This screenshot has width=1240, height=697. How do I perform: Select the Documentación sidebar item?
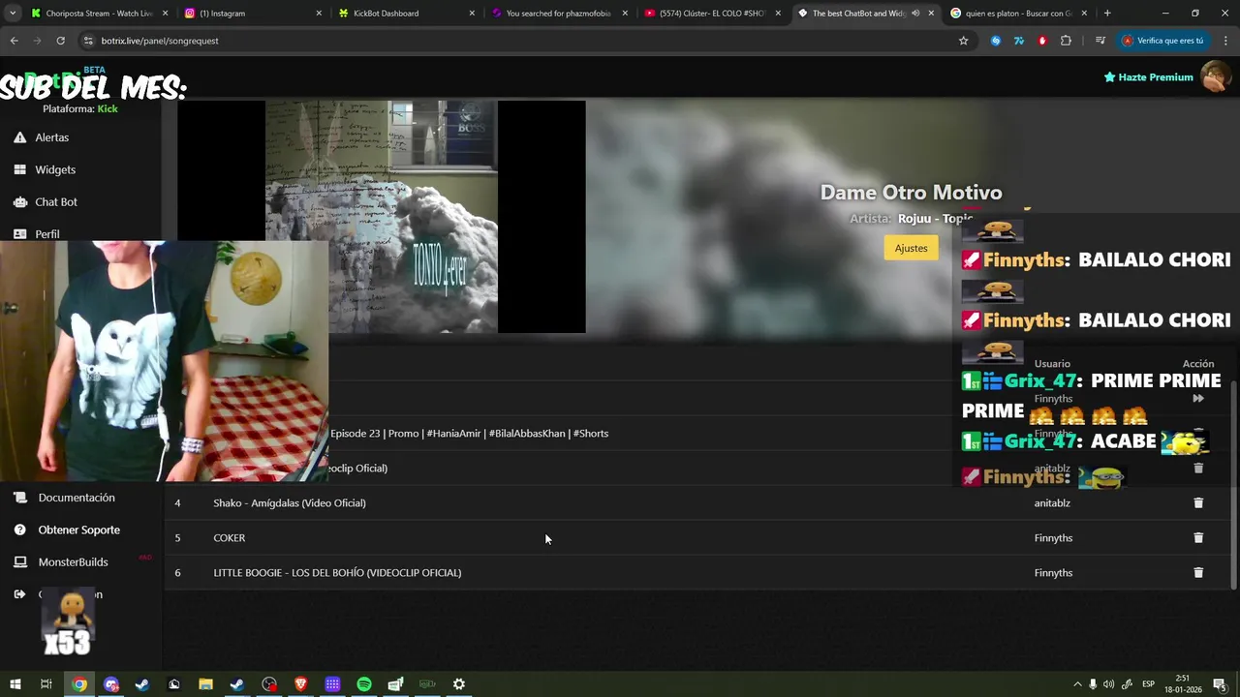click(x=76, y=498)
